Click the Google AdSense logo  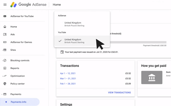click(x=28, y=5)
